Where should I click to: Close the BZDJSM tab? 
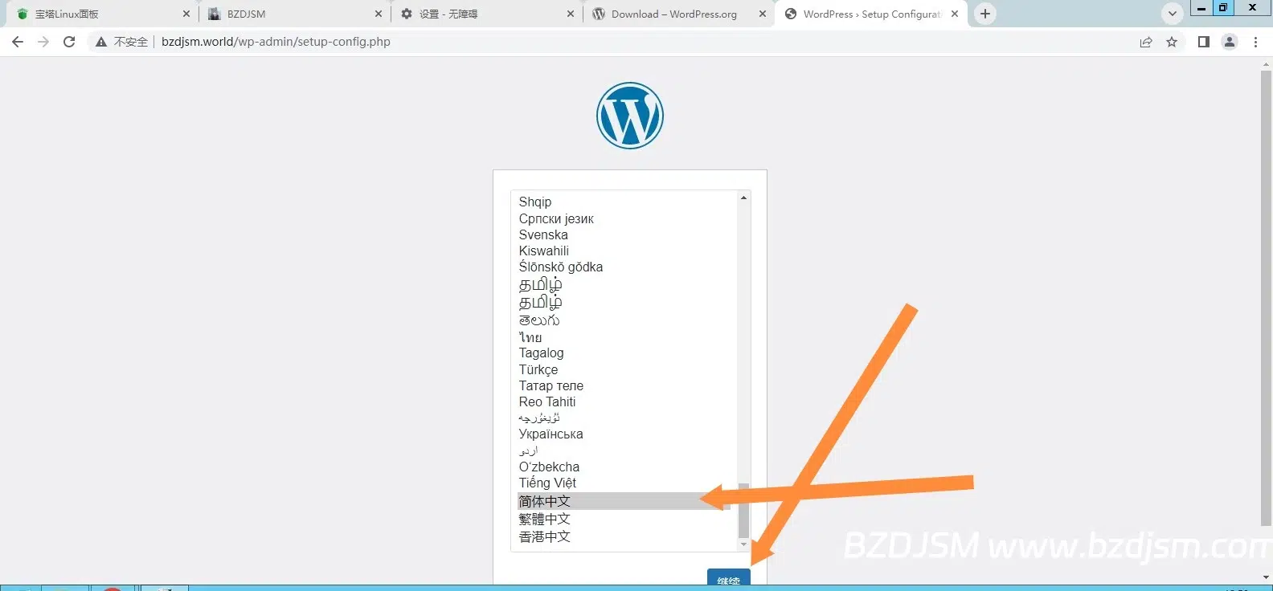click(x=379, y=14)
